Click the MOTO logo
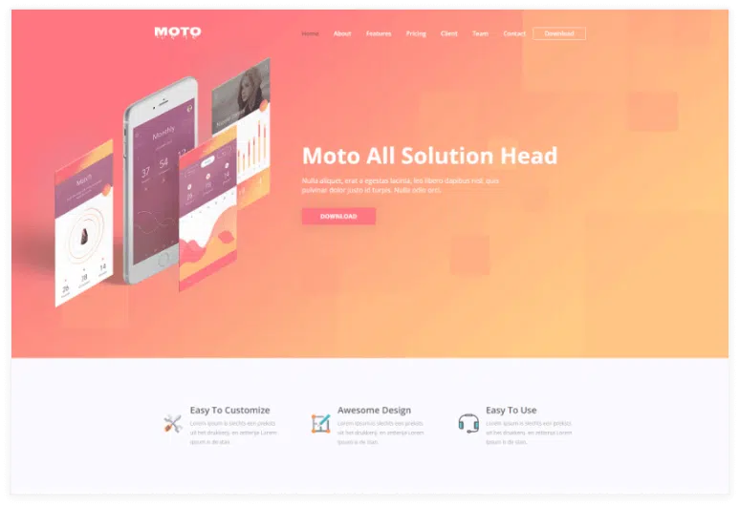This screenshot has height=507, width=740. [178, 32]
